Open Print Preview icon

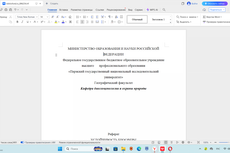coord(10,10)
